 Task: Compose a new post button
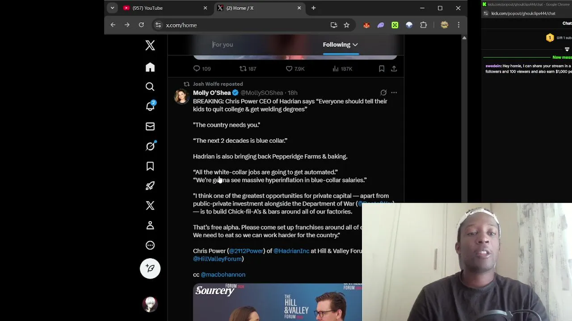[x=150, y=268]
